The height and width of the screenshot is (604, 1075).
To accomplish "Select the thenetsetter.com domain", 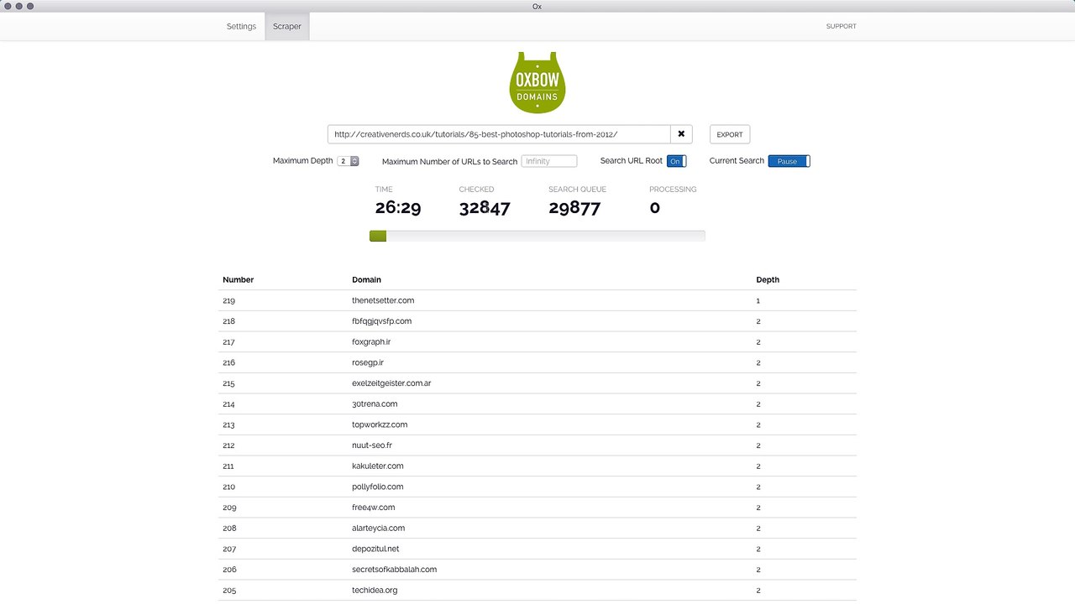I will point(383,300).
